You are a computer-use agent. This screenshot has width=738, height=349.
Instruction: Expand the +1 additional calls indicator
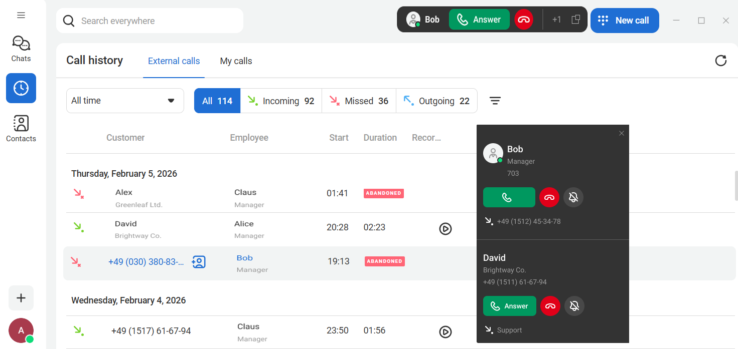point(556,20)
